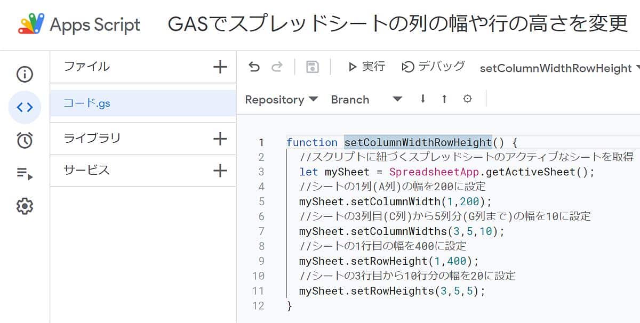Add a new file with the plus icon

220,67
